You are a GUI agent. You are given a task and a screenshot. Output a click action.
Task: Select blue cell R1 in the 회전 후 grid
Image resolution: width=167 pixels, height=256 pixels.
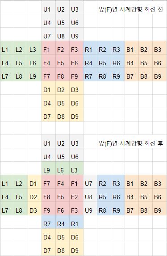click(76, 222)
